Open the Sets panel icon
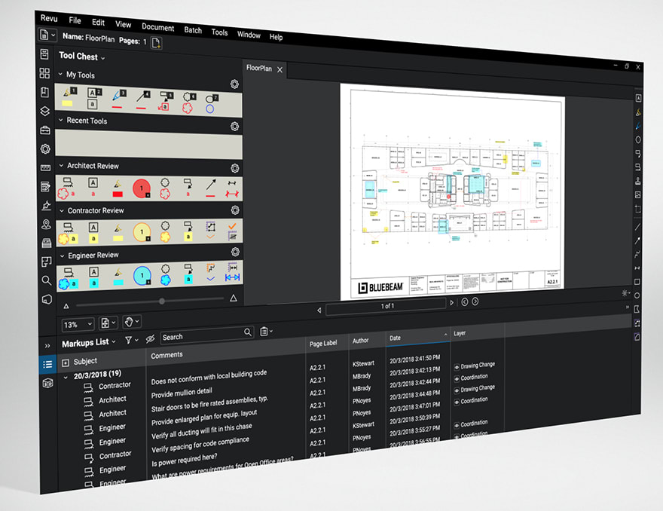The height and width of the screenshot is (511, 663). point(47,243)
